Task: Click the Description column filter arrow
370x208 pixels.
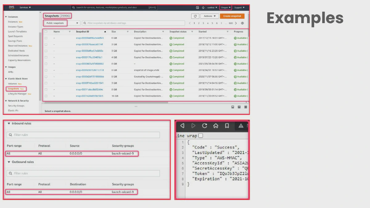Action: (x=163, y=32)
